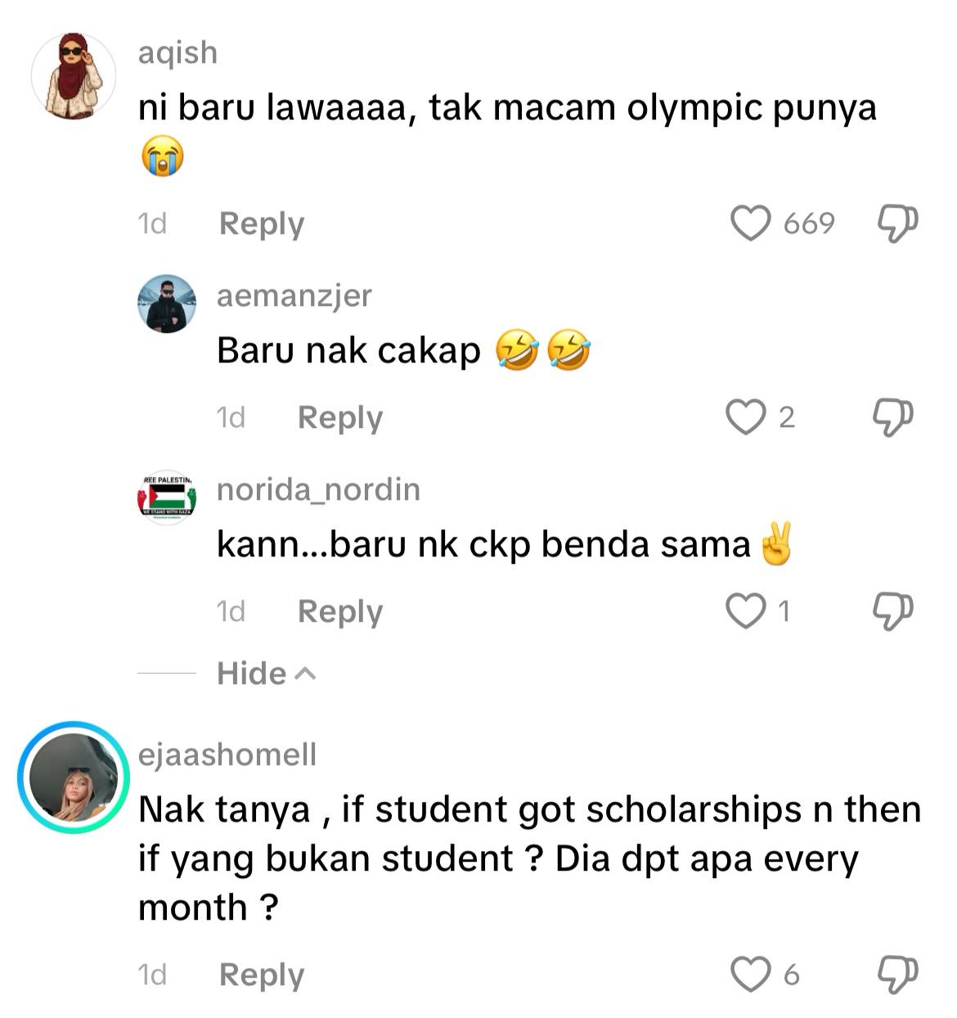Open norida_nordin's Palestine flag avatar
The height and width of the screenshot is (1018, 957).
(167, 497)
